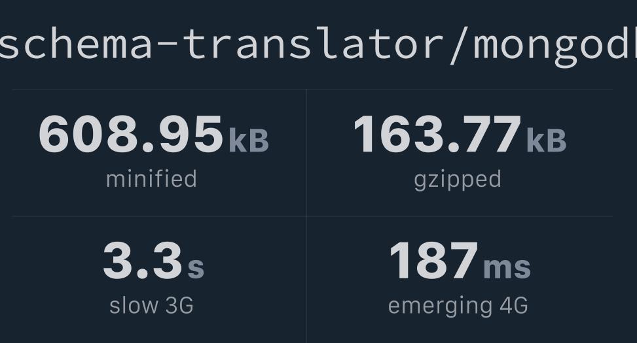Click the "slow 3G" label
The height and width of the screenshot is (343, 637).
pos(151,305)
